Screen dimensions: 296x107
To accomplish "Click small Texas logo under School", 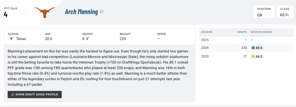I will point(11,39).
